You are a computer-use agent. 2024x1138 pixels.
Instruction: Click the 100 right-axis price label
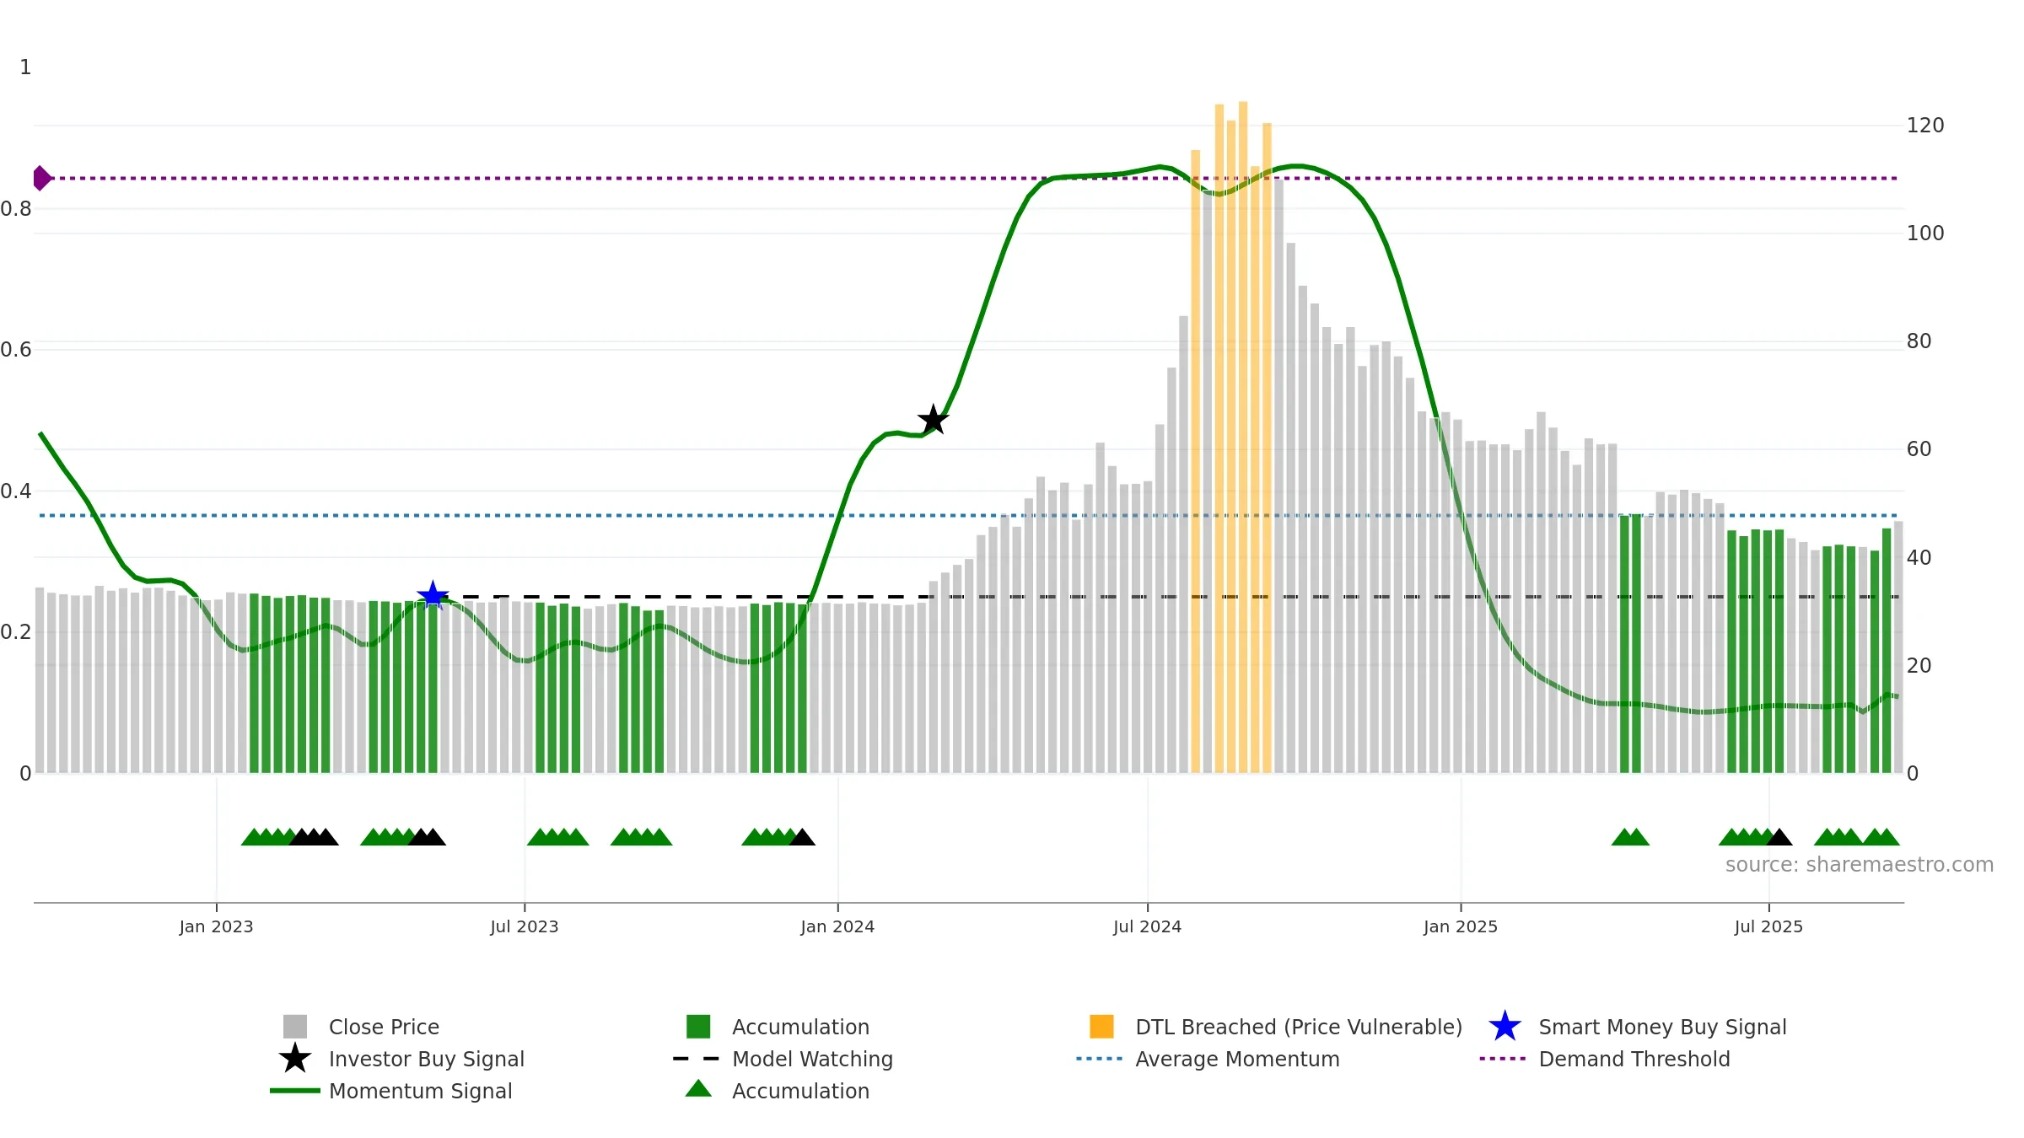[1925, 234]
